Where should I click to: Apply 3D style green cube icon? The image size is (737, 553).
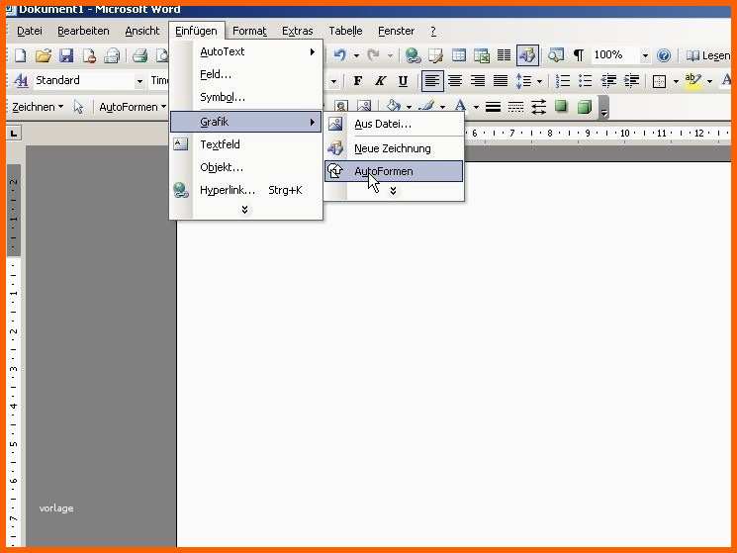pos(585,107)
